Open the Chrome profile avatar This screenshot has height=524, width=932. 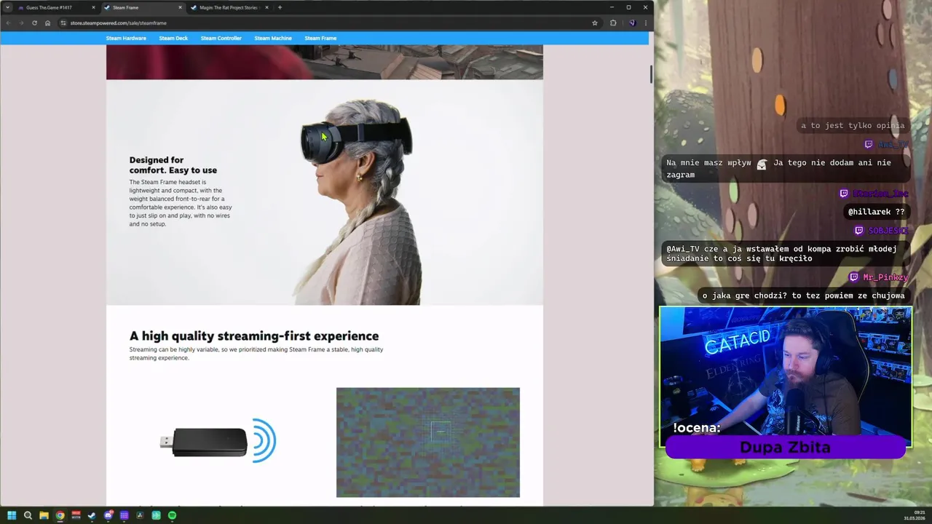tap(632, 23)
